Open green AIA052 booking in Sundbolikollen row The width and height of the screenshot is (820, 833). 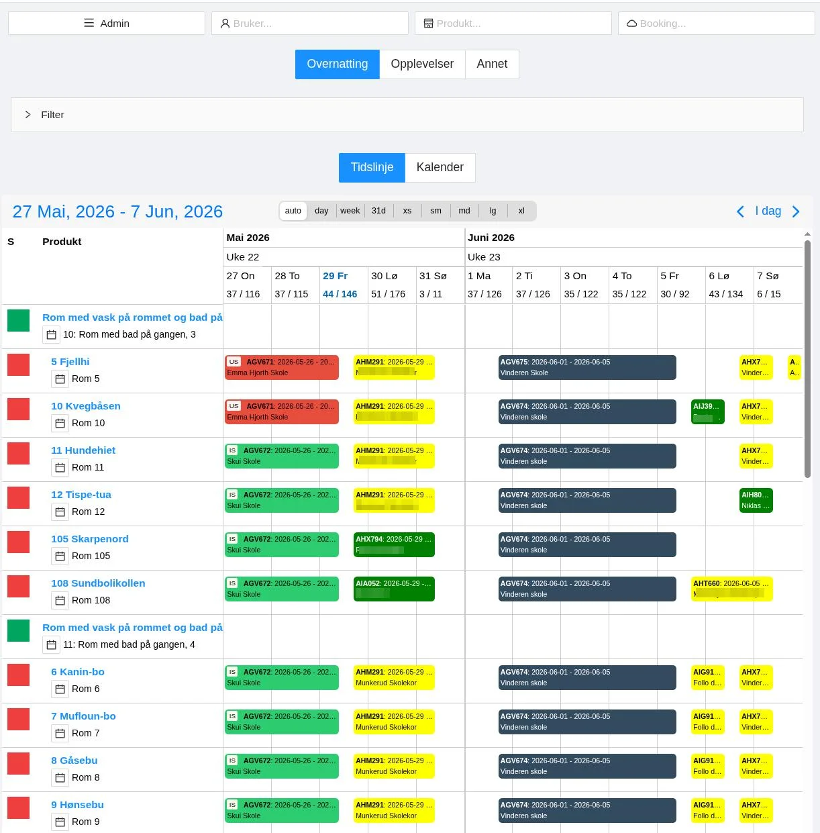pos(394,589)
